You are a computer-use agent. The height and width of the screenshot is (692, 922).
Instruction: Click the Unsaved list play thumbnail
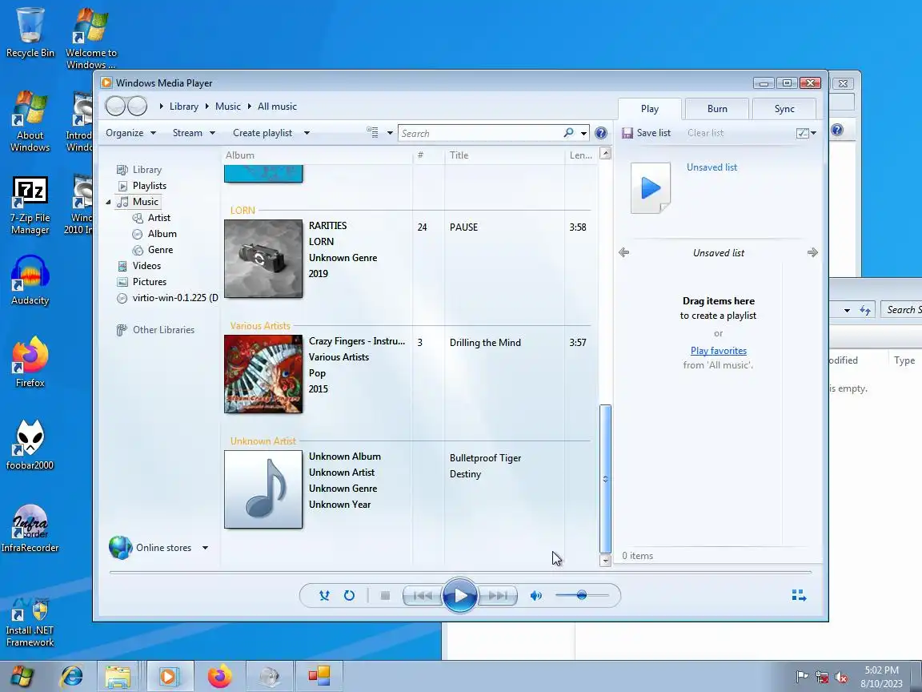651,187
